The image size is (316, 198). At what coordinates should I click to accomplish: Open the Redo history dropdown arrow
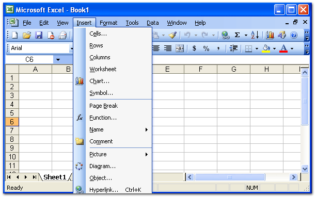(x=213, y=36)
